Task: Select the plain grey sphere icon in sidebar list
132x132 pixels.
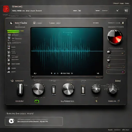Action: click(9, 60)
